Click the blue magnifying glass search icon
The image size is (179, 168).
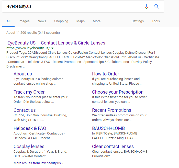click(156, 6)
